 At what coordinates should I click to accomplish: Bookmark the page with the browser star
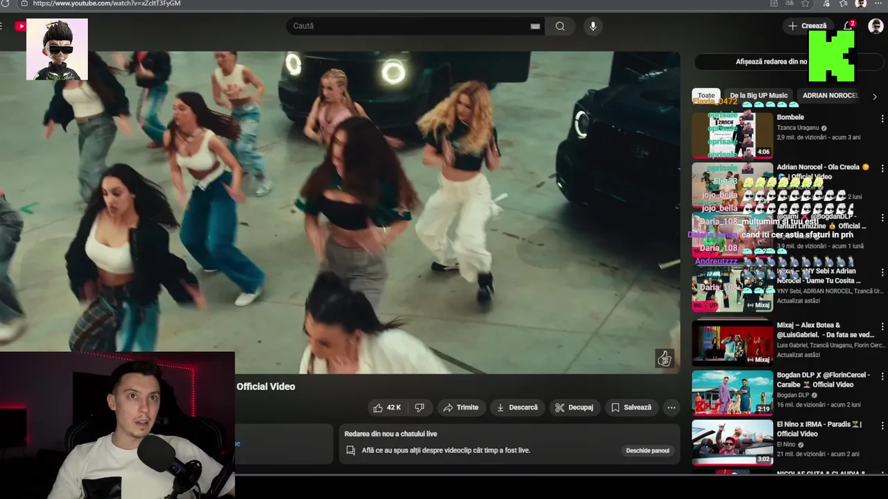coord(805,3)
